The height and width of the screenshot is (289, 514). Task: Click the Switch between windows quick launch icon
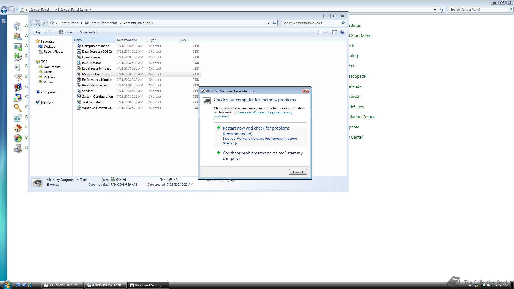pos(24,285)
